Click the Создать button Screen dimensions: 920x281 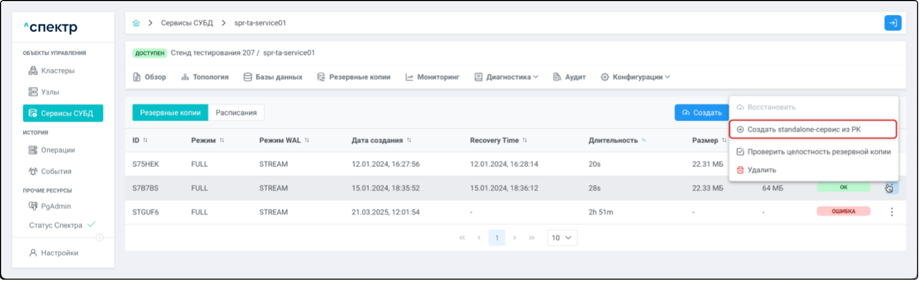(701, 112)
